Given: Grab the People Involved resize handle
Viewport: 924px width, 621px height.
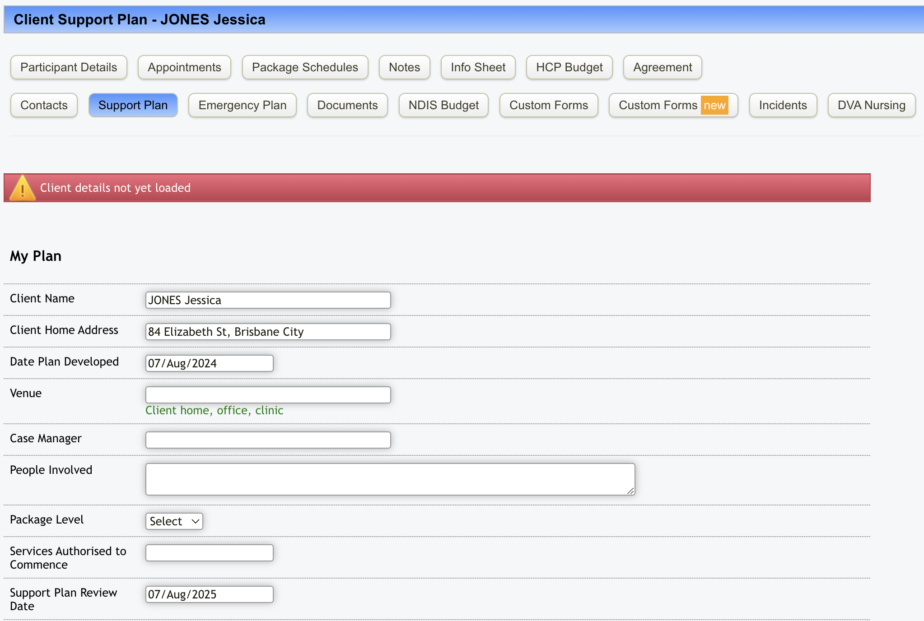Looking at the screenshot, I should [x=630, y=491].
